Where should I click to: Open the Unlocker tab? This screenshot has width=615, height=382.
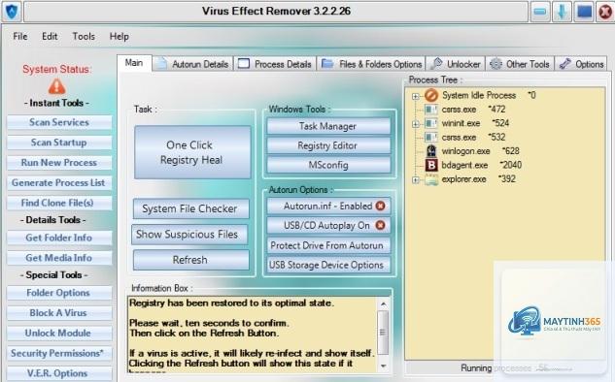tap(456, 64)
